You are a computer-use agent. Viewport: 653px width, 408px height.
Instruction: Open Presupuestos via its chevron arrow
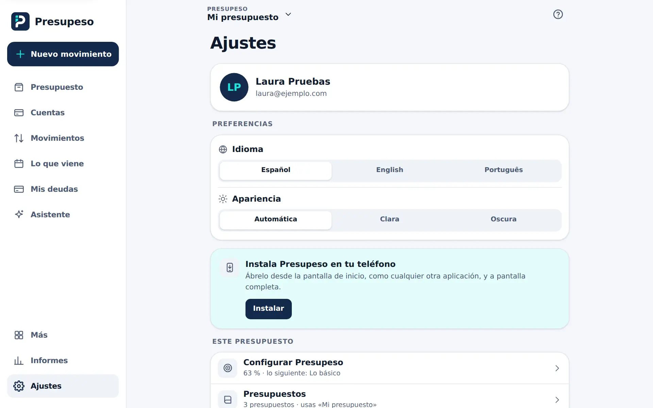(557, 400)
